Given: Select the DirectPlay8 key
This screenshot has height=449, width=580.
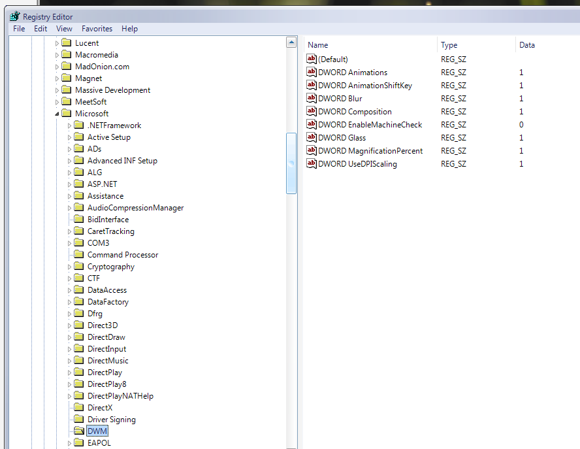Looking at the screenshot, I should tap(107, 384).
